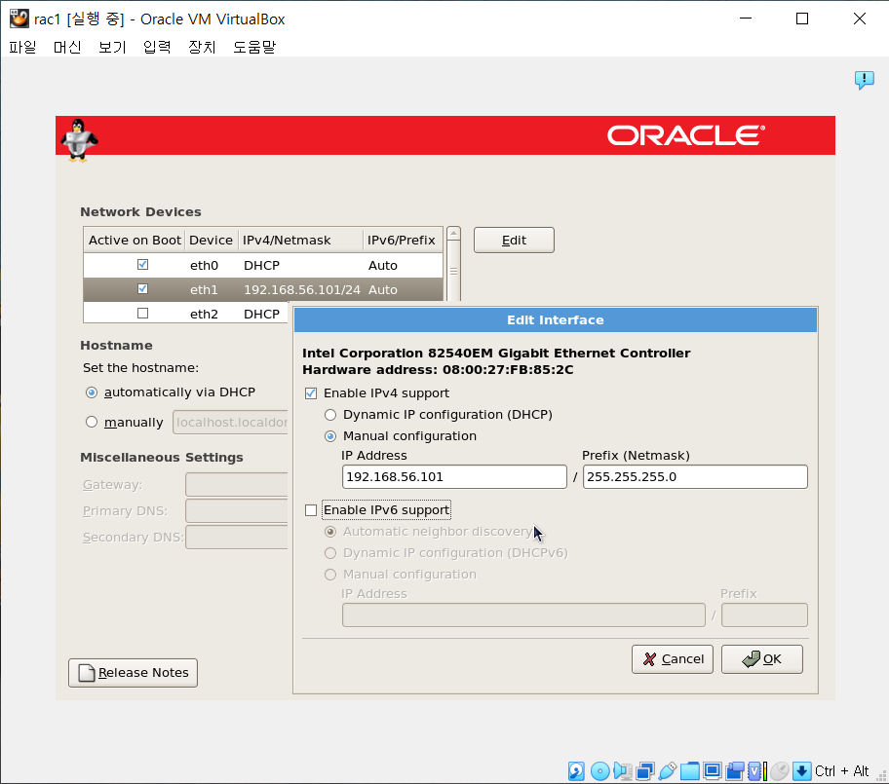Click the recording status icon

[735, 771]
